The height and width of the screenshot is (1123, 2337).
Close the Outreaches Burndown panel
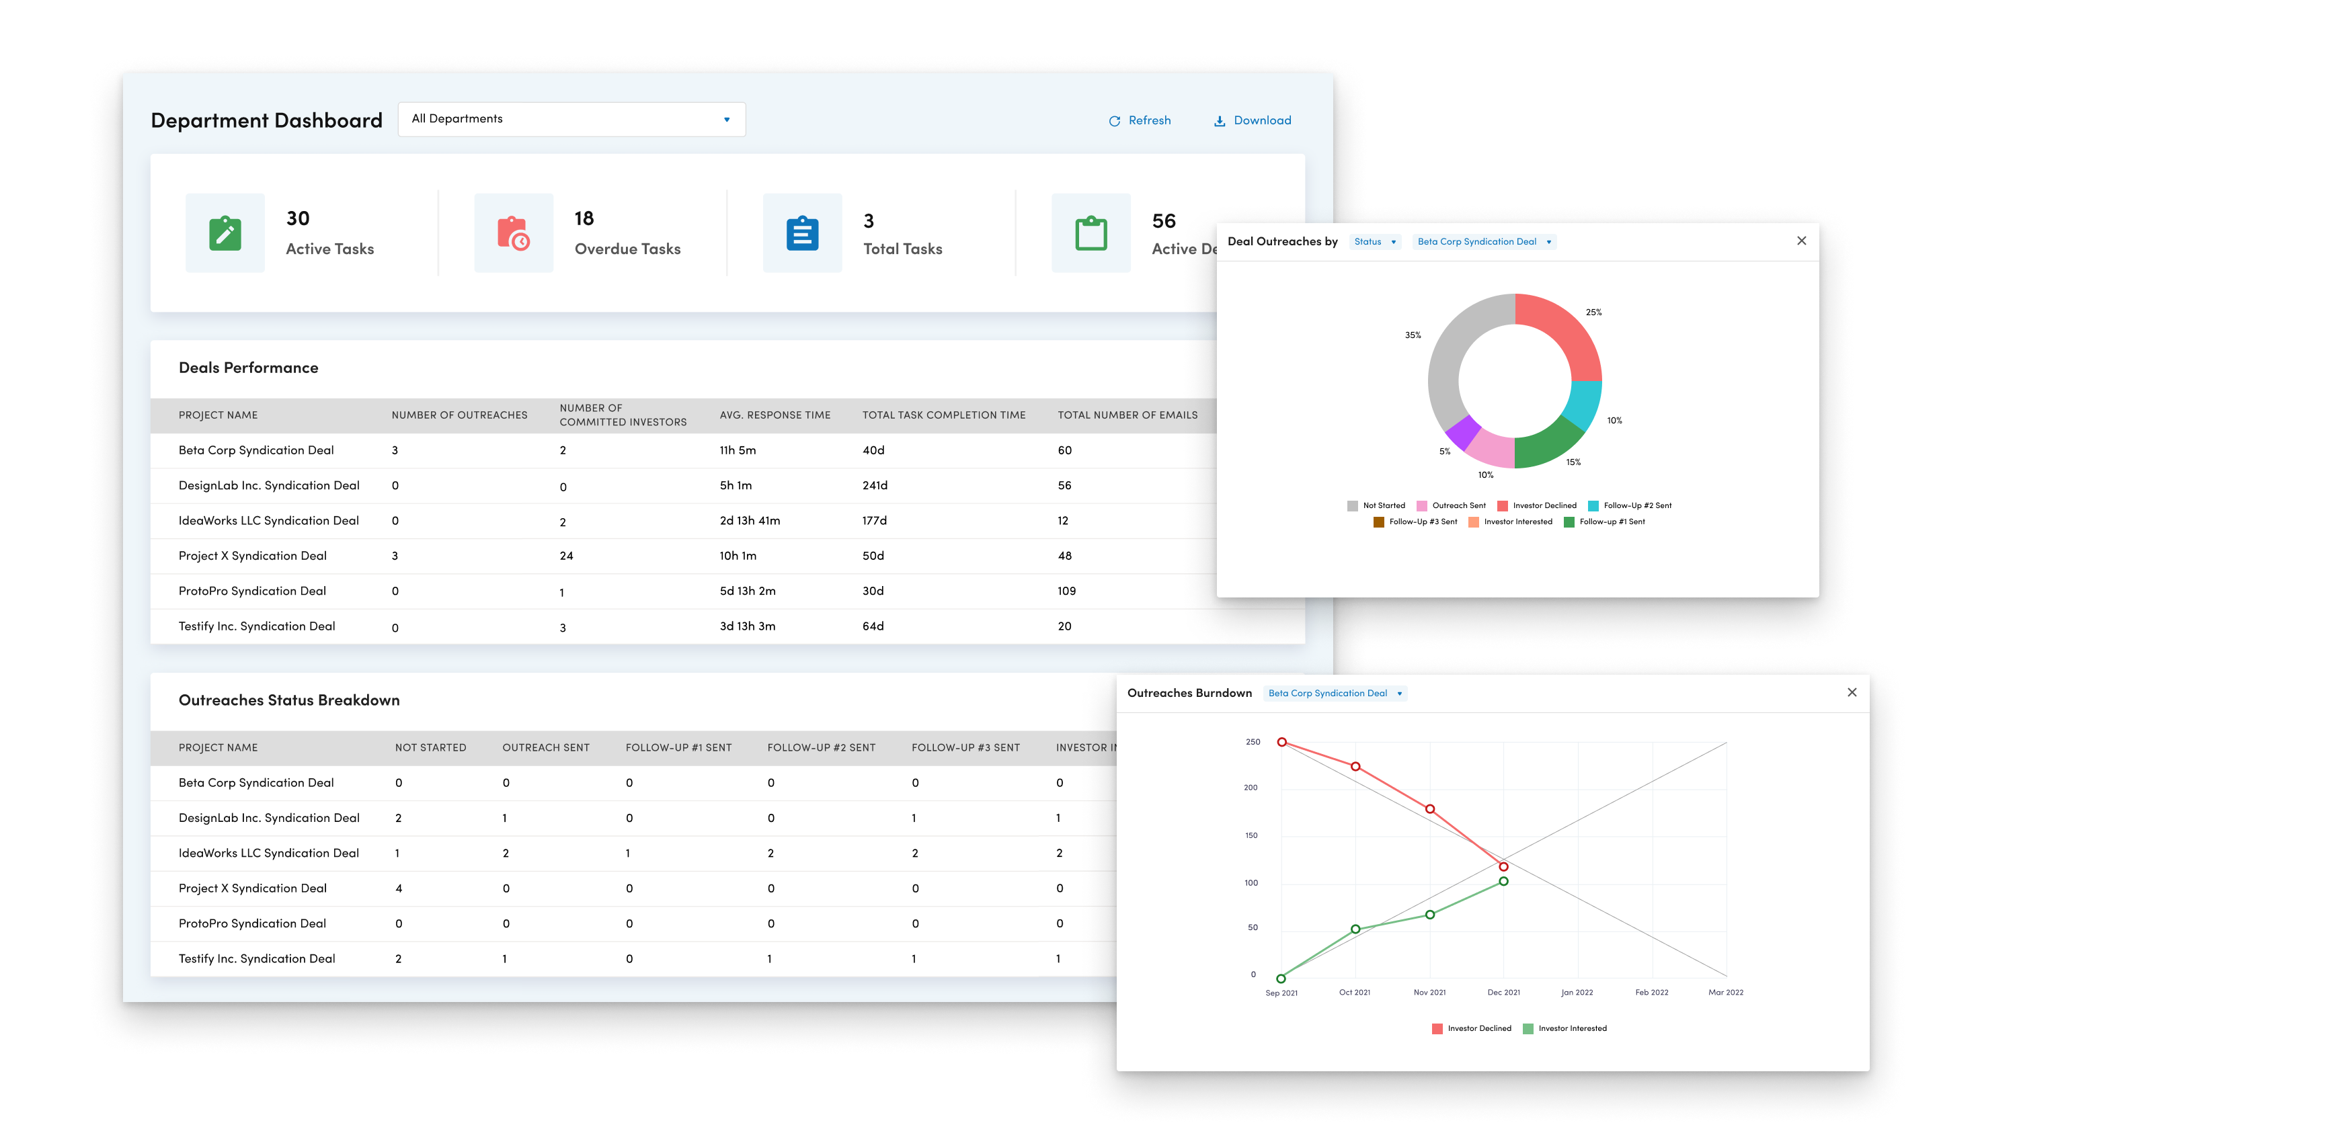click(x=1852, y=693)
